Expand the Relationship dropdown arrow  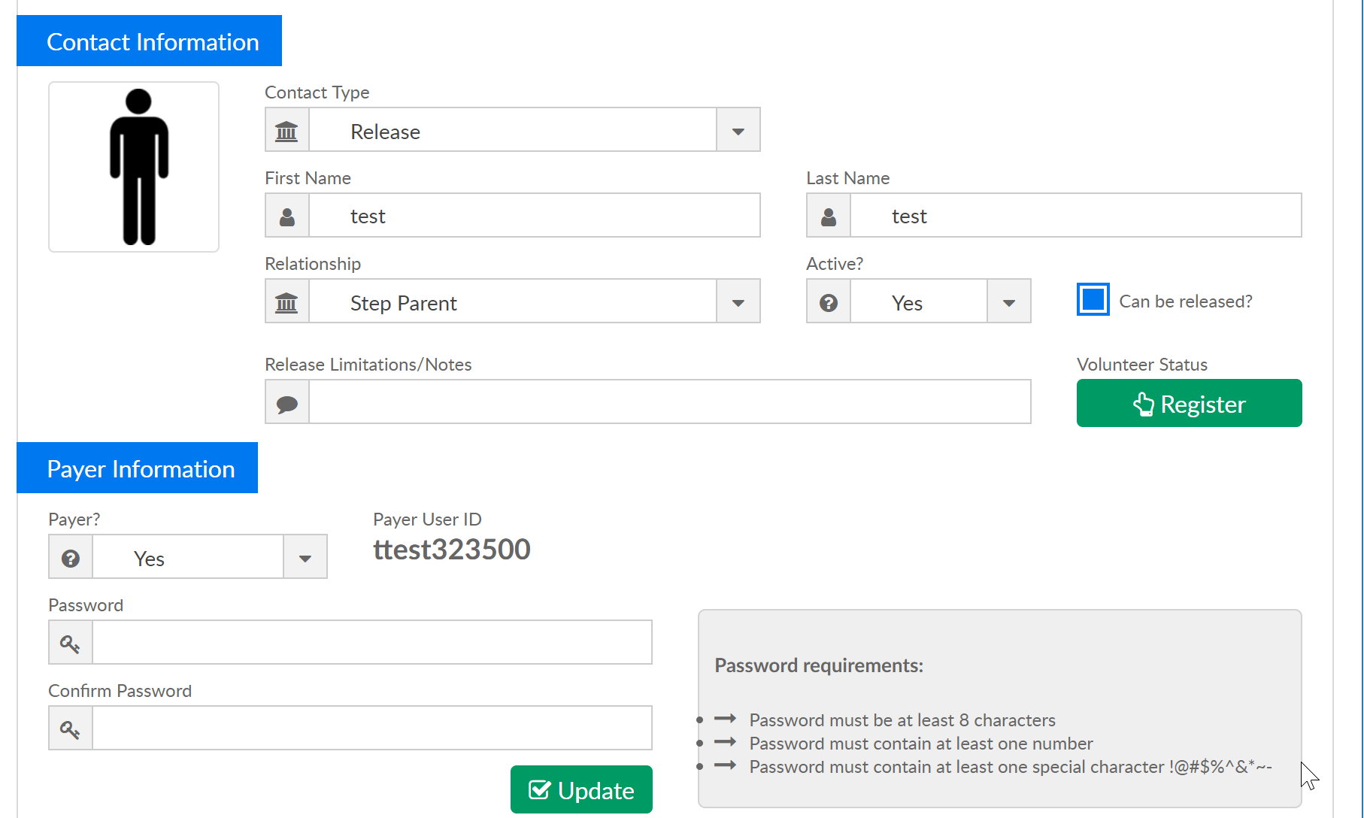click(x=738, y=301)
